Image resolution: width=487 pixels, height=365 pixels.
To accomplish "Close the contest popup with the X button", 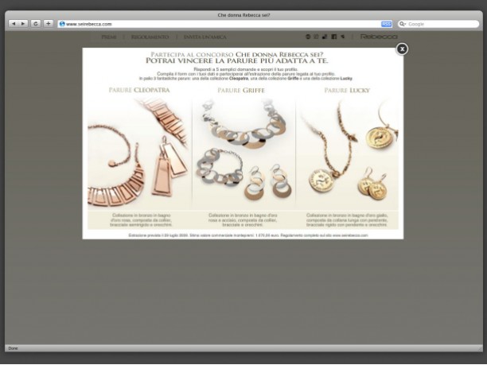I will point(402,49).
